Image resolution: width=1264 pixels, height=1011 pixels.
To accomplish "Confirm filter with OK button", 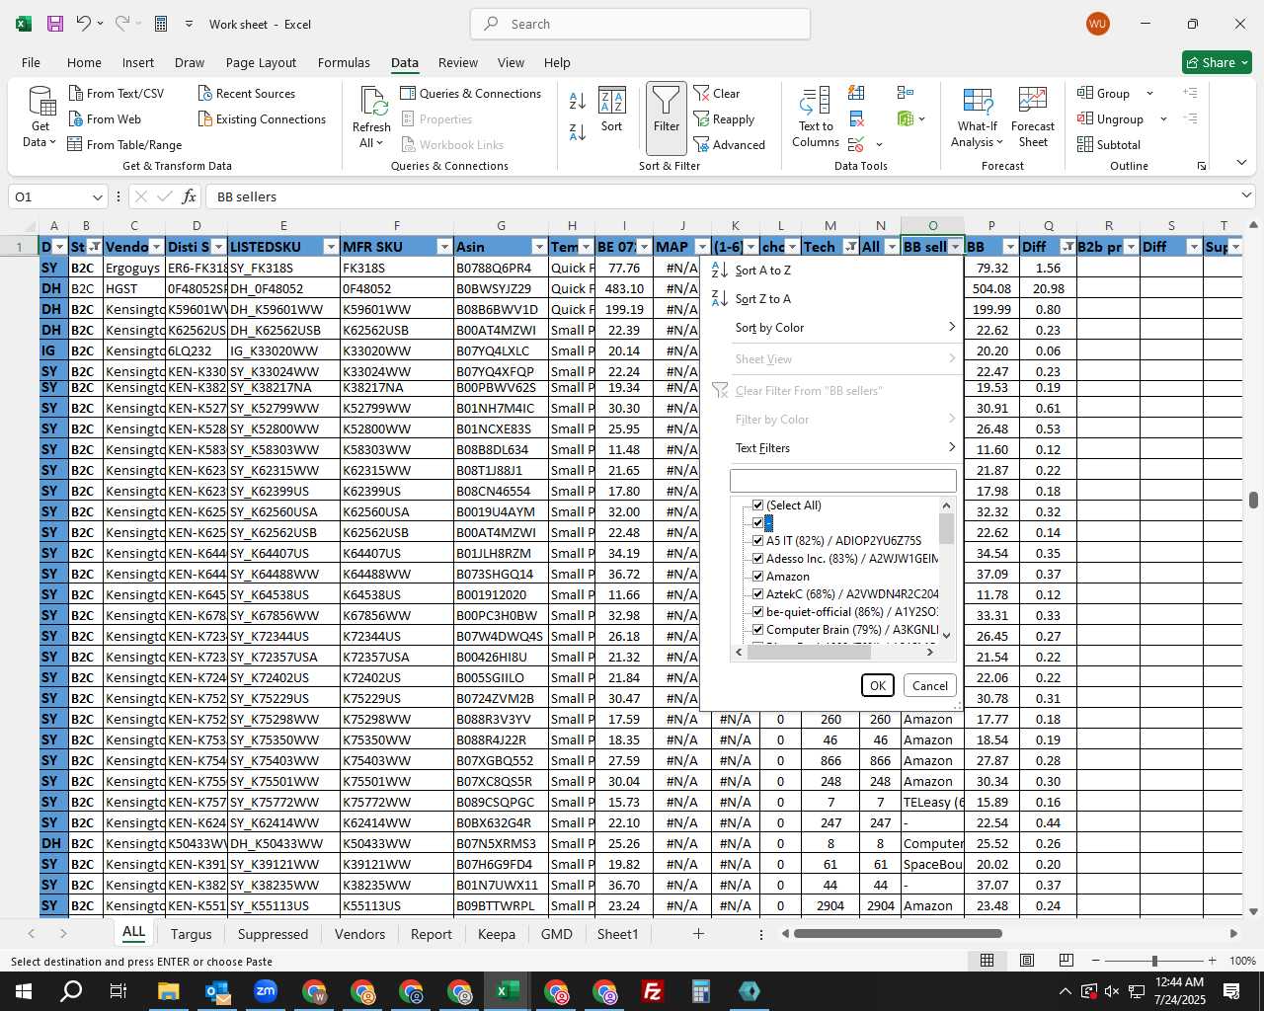I will click(x=877, y=685).
